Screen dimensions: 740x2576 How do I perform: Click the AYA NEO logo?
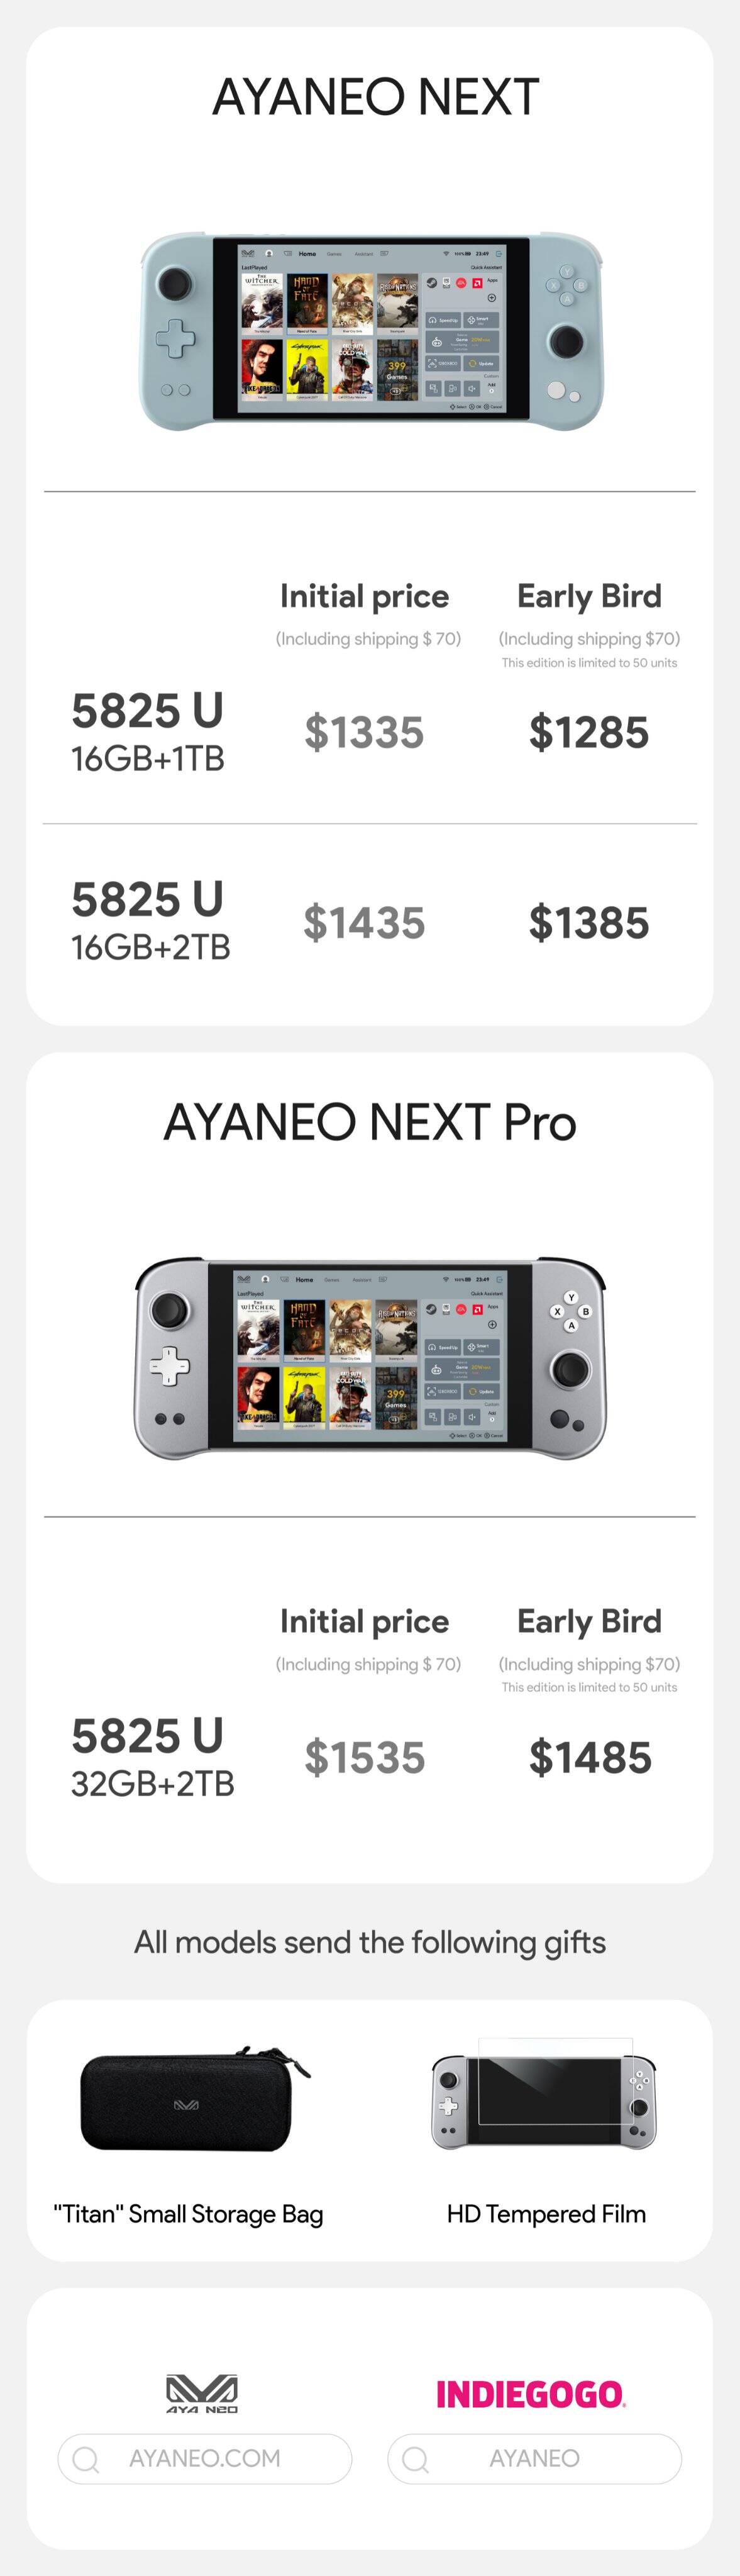(x=202, y=2393)
